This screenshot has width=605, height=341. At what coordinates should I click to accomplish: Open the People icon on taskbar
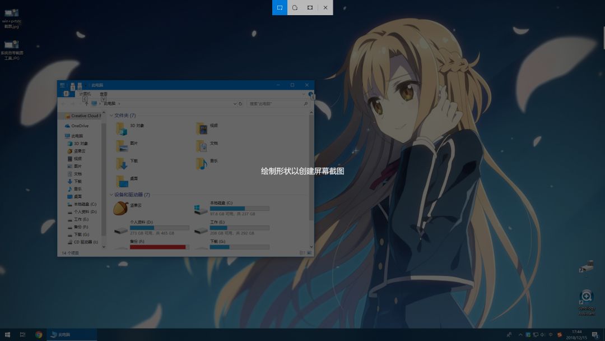[x=509, y=334]
